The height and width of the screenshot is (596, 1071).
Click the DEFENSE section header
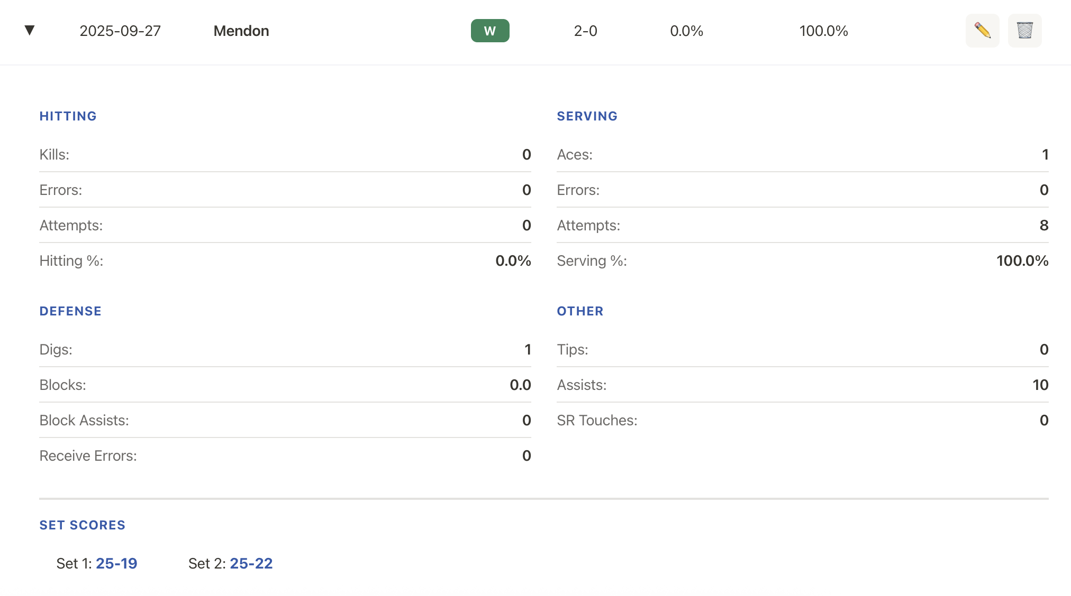[x=70, y=311]
